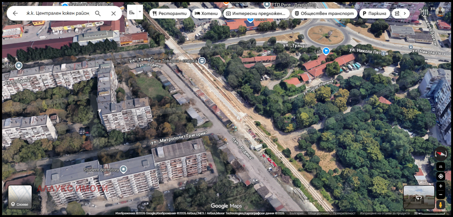Click the Google Maps logo
453x217 pixels.
(226, 206)
